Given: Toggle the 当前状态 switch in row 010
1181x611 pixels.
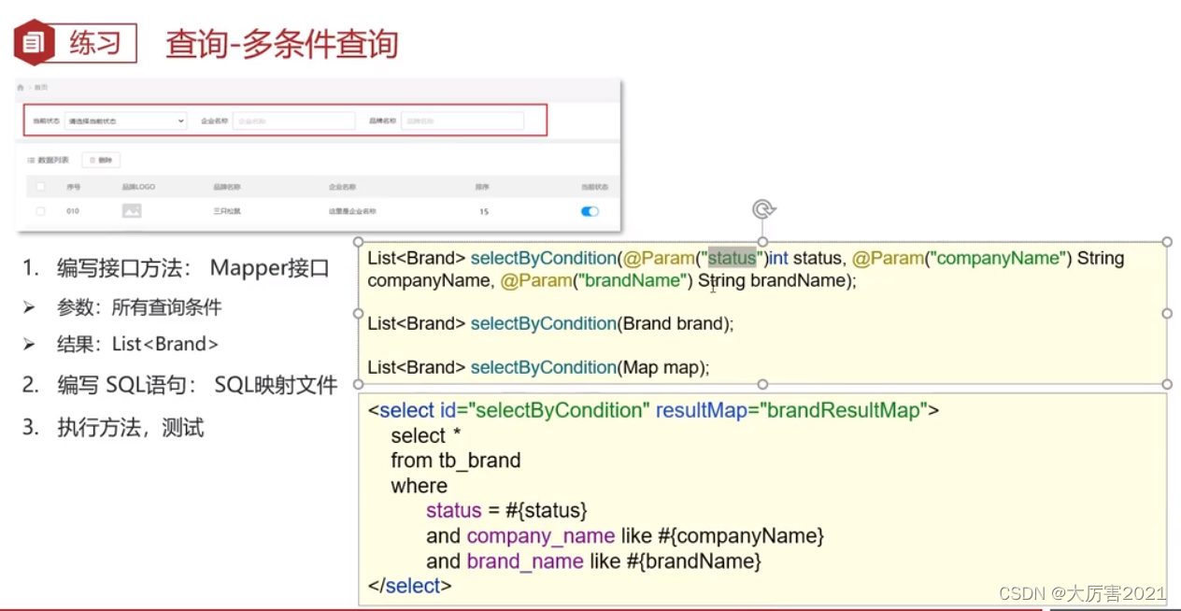Looking at the screenshot, I should point(590,211).
